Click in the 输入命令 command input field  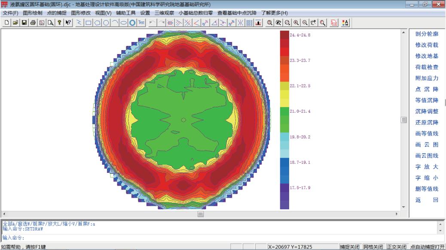coord(215,238)
